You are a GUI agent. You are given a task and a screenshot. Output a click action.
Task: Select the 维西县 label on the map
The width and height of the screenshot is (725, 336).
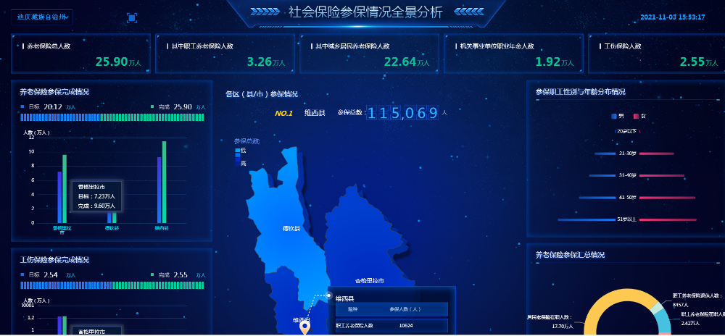tap(301, 319)
